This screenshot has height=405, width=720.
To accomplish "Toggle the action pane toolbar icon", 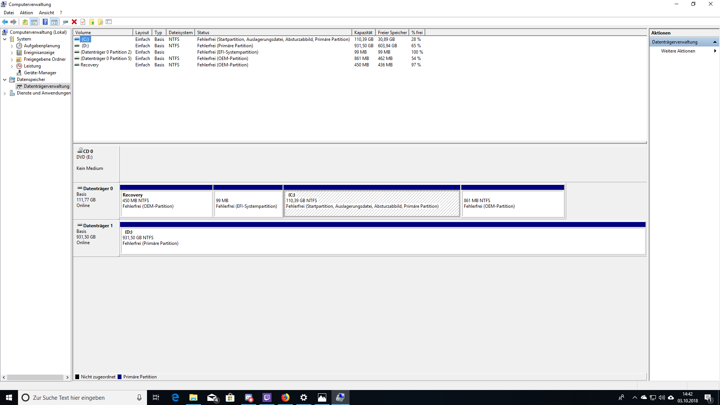I will (x=54, y=22).
